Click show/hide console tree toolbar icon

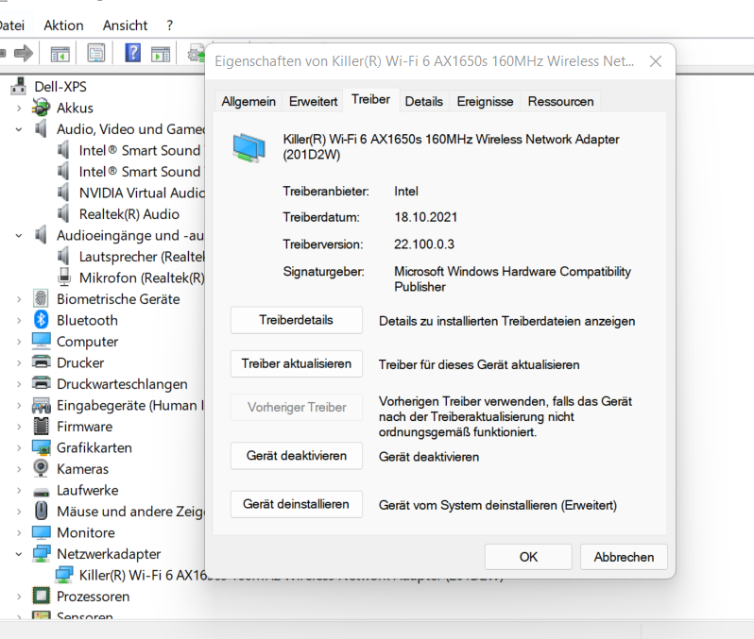[60, 54]
